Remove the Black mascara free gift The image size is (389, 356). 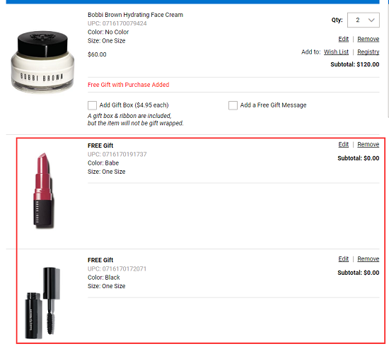click(x=368, y=259)
